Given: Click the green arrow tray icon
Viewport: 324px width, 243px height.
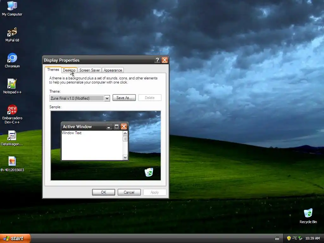Looking at the screenshot, I should (x=300, y=238).
